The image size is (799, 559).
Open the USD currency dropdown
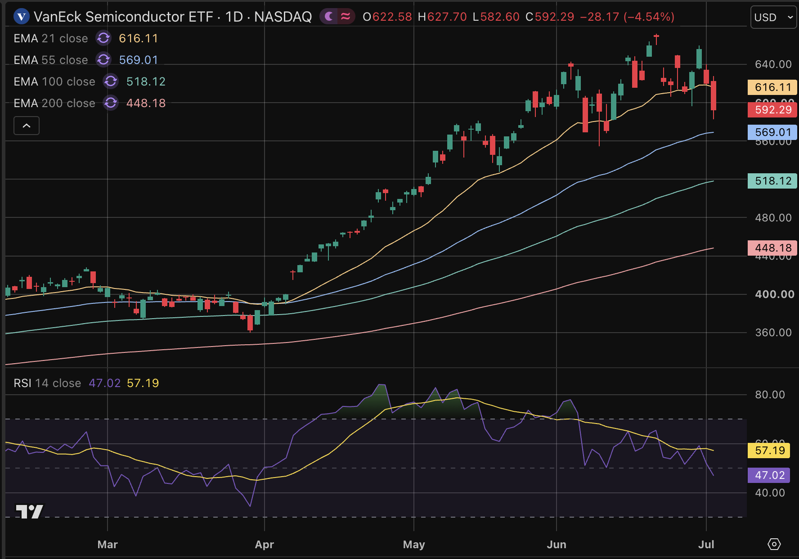773,18
